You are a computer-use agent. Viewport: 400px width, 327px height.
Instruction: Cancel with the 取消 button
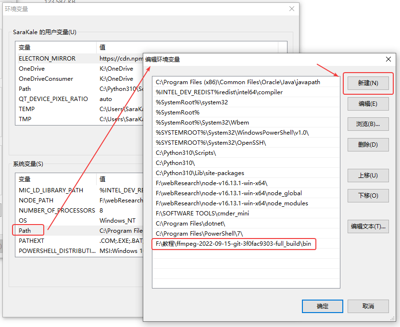tap(368, 306)
